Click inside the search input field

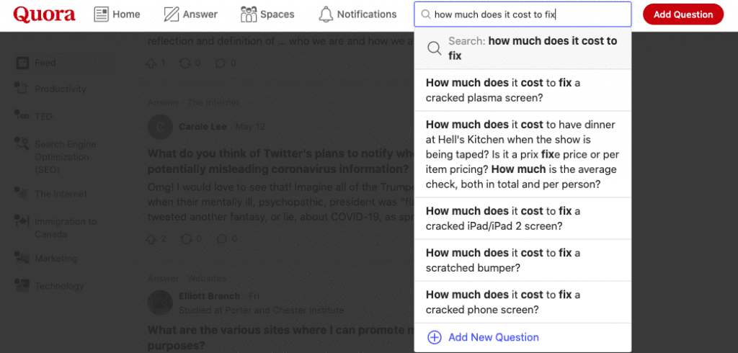coord(523,14)
